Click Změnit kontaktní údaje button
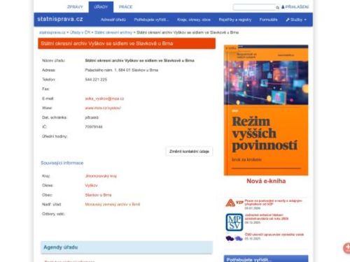Screen dimensions: 350x262 tap(189, 152)
